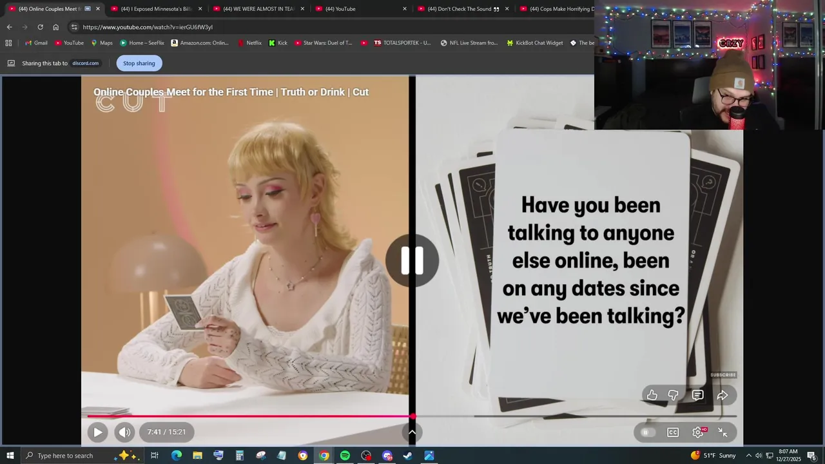This screenshot has height=464, width=825.
Task: Open the Amazon.com bookmark
Action: click(x=200, y=43)
